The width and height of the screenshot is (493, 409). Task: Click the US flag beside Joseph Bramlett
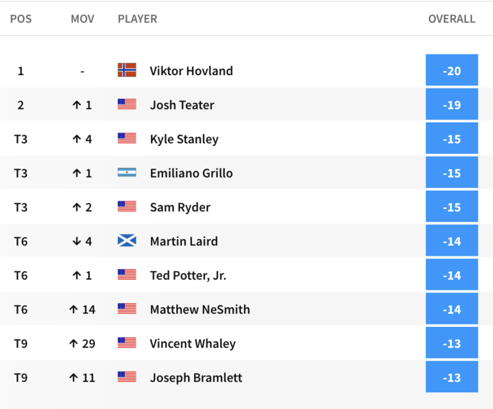coord(127,376)
